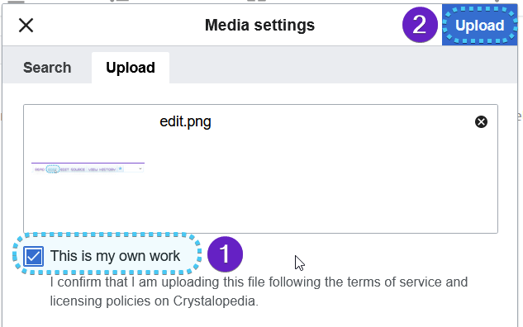Click the purple step 1 badge
The height and width of the screenshot is (327, 523).
pos(225,254)
